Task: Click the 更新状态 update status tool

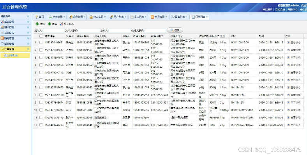Action: tap(67, 24)
